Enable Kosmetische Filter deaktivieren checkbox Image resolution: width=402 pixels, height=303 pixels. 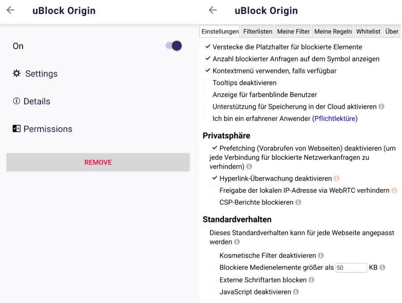click(215, 255)
